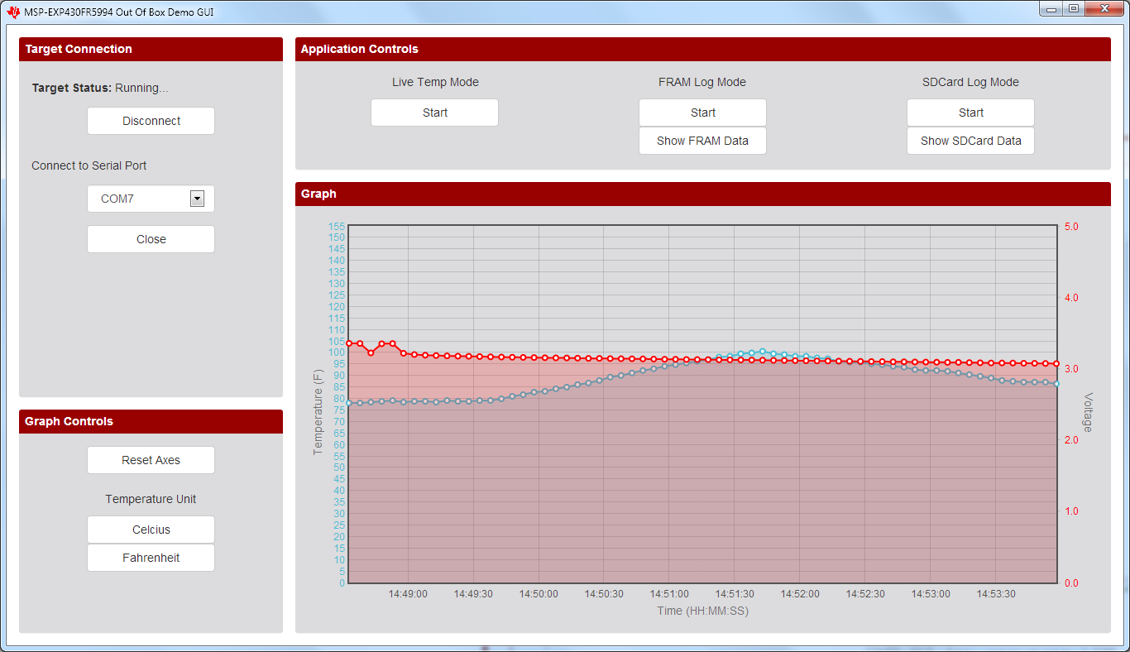Open the COM7 serial port dropdown
Screen dimensions: 1130x652
(151, 199)
